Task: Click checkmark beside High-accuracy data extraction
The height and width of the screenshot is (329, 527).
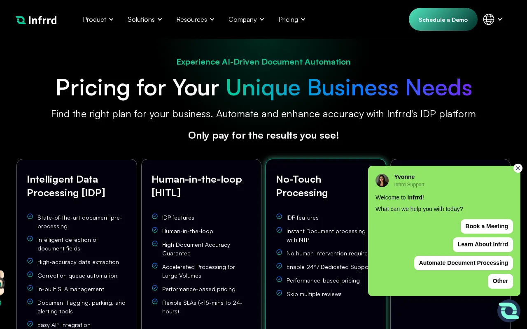Action: [30, 261]
